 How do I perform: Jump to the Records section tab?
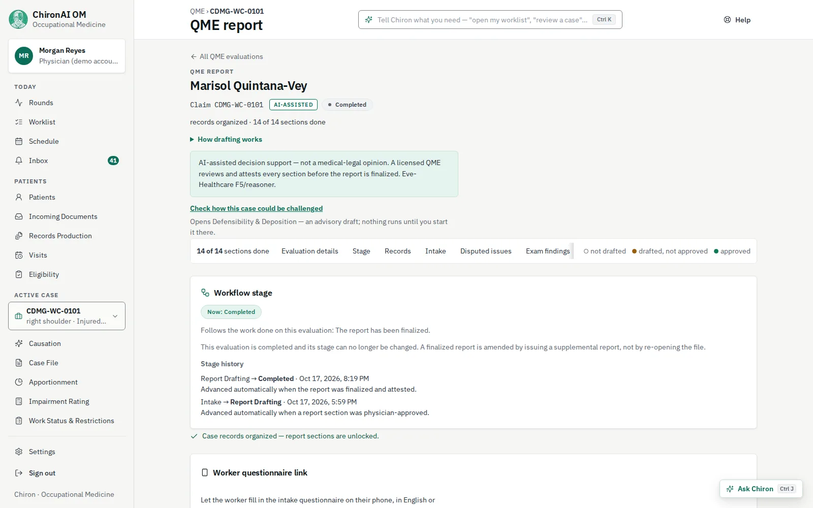tap(398, 251)
